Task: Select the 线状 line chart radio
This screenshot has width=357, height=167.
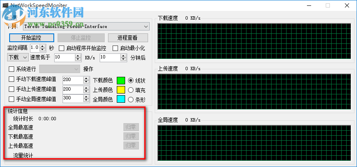Action: point(131,81)
